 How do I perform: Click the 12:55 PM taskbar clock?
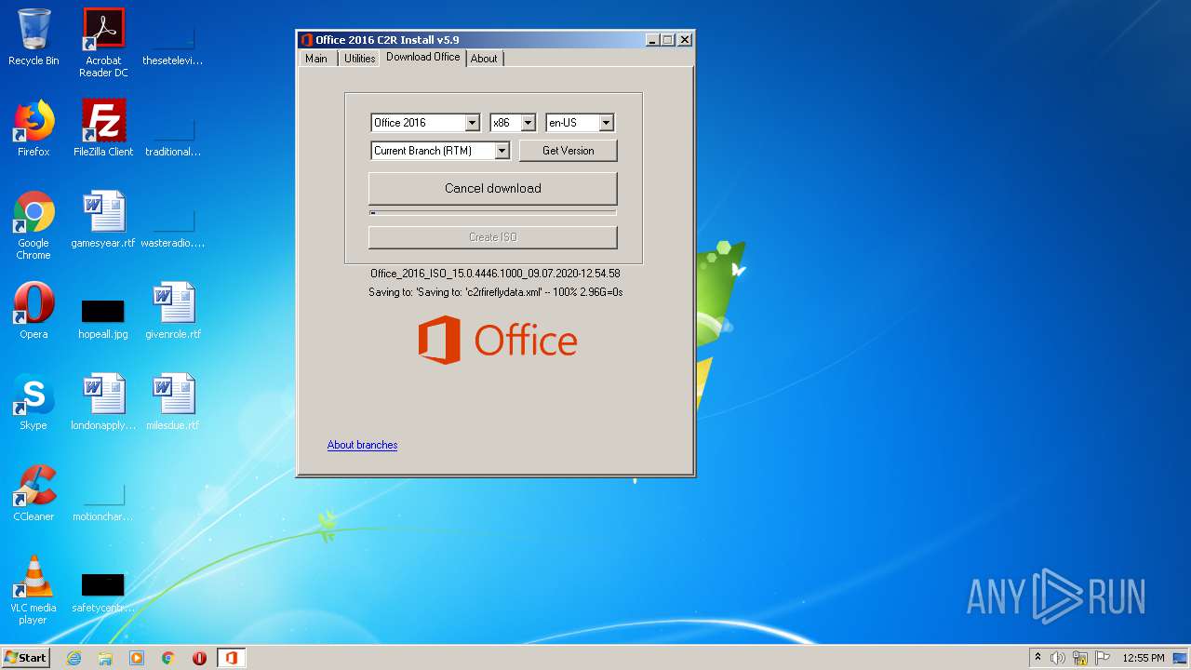coord(1144,658)
